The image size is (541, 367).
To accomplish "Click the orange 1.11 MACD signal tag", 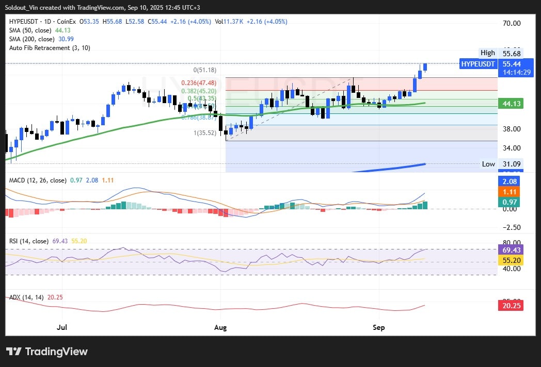I will 511,192.
